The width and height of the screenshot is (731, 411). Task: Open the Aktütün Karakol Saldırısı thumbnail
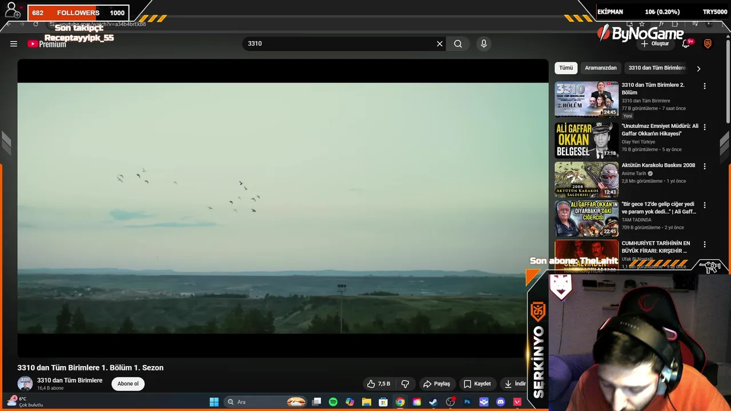587,179
